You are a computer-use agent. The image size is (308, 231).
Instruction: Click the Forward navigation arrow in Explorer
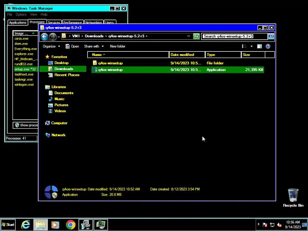53,36
